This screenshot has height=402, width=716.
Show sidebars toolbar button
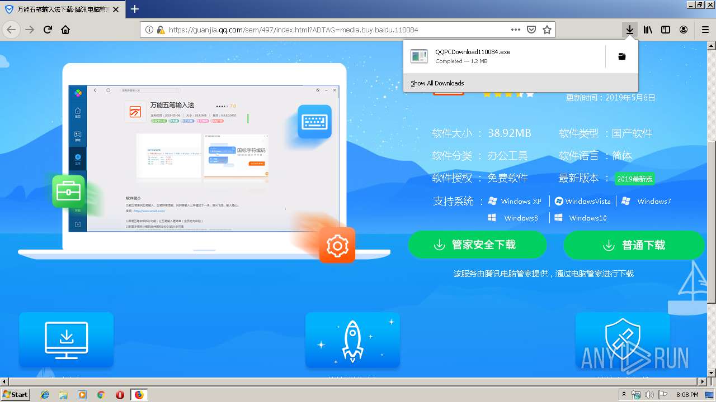pos(666,30)
